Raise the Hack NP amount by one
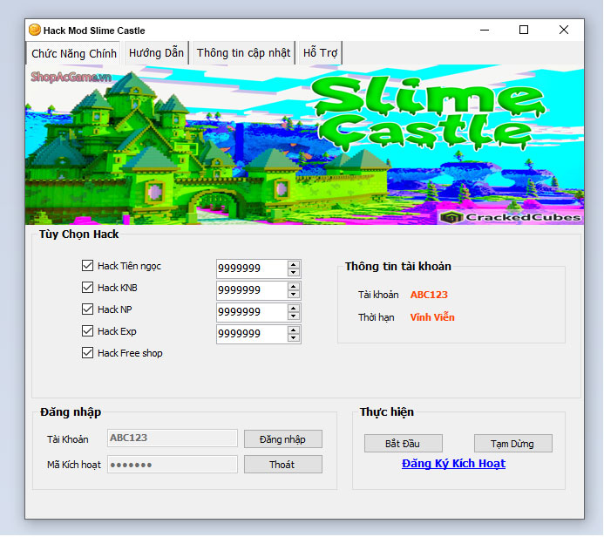This screenshot has width=604, height=537. pyautogui.click(x=294, y=309)
